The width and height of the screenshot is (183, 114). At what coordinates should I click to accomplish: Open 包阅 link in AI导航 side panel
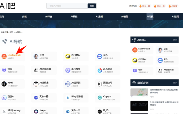pos(140,70)
